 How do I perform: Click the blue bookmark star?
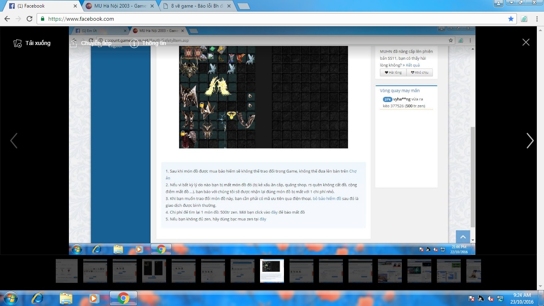(511, 19)
